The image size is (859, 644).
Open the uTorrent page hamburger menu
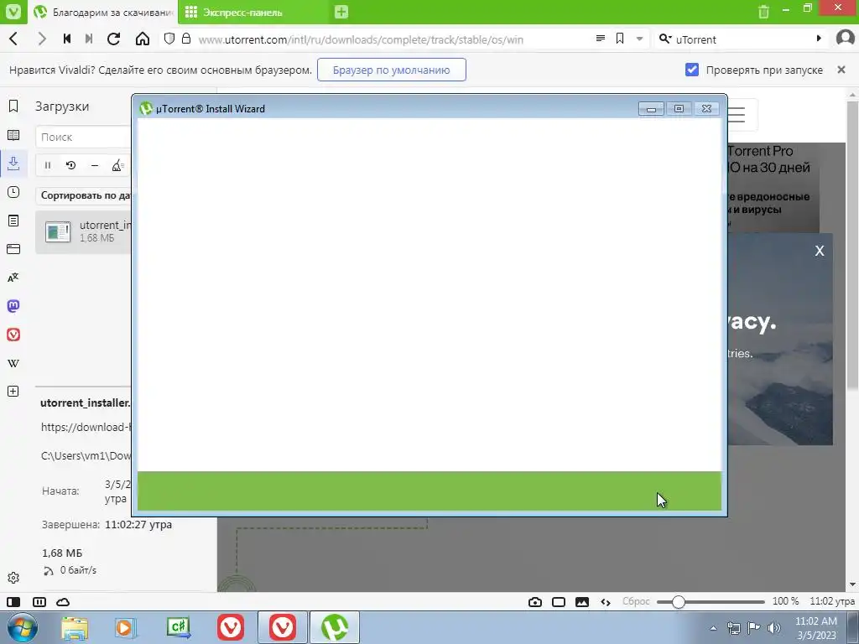(737, 115)
